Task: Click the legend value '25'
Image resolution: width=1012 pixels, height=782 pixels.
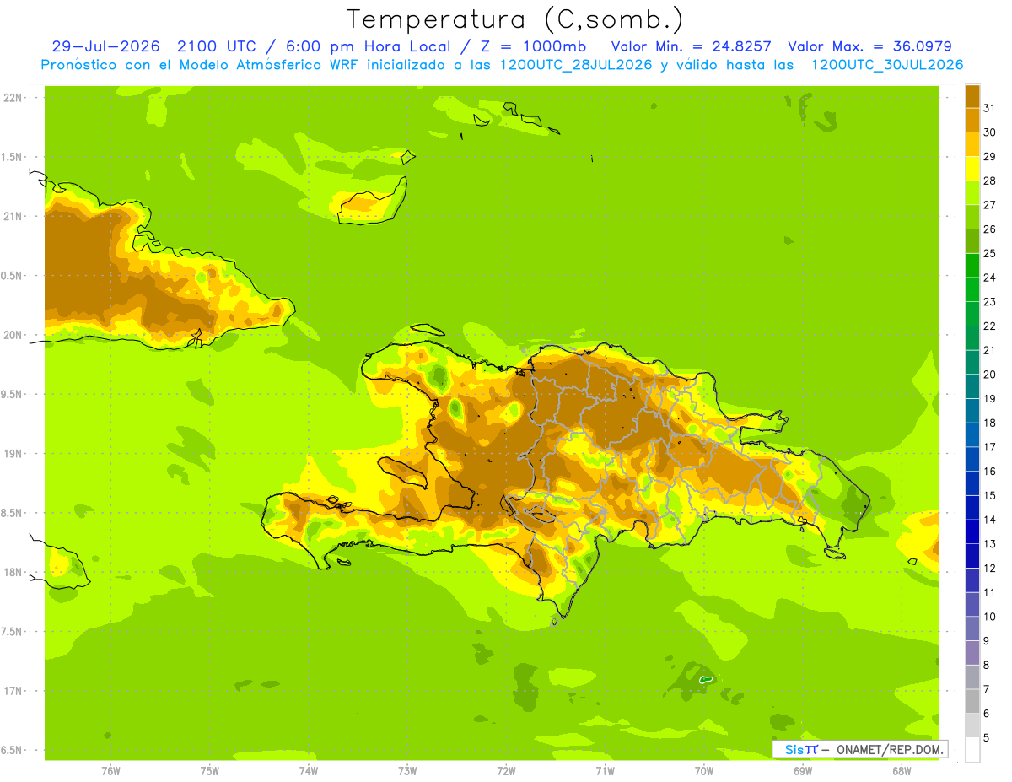Action: coord(989,253)
